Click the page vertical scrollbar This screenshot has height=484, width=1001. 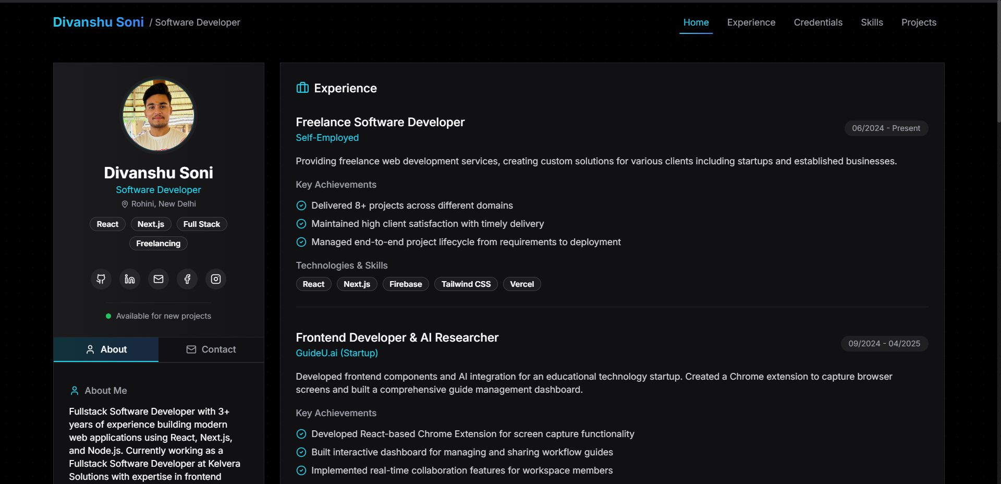click(x=999, y=63)
